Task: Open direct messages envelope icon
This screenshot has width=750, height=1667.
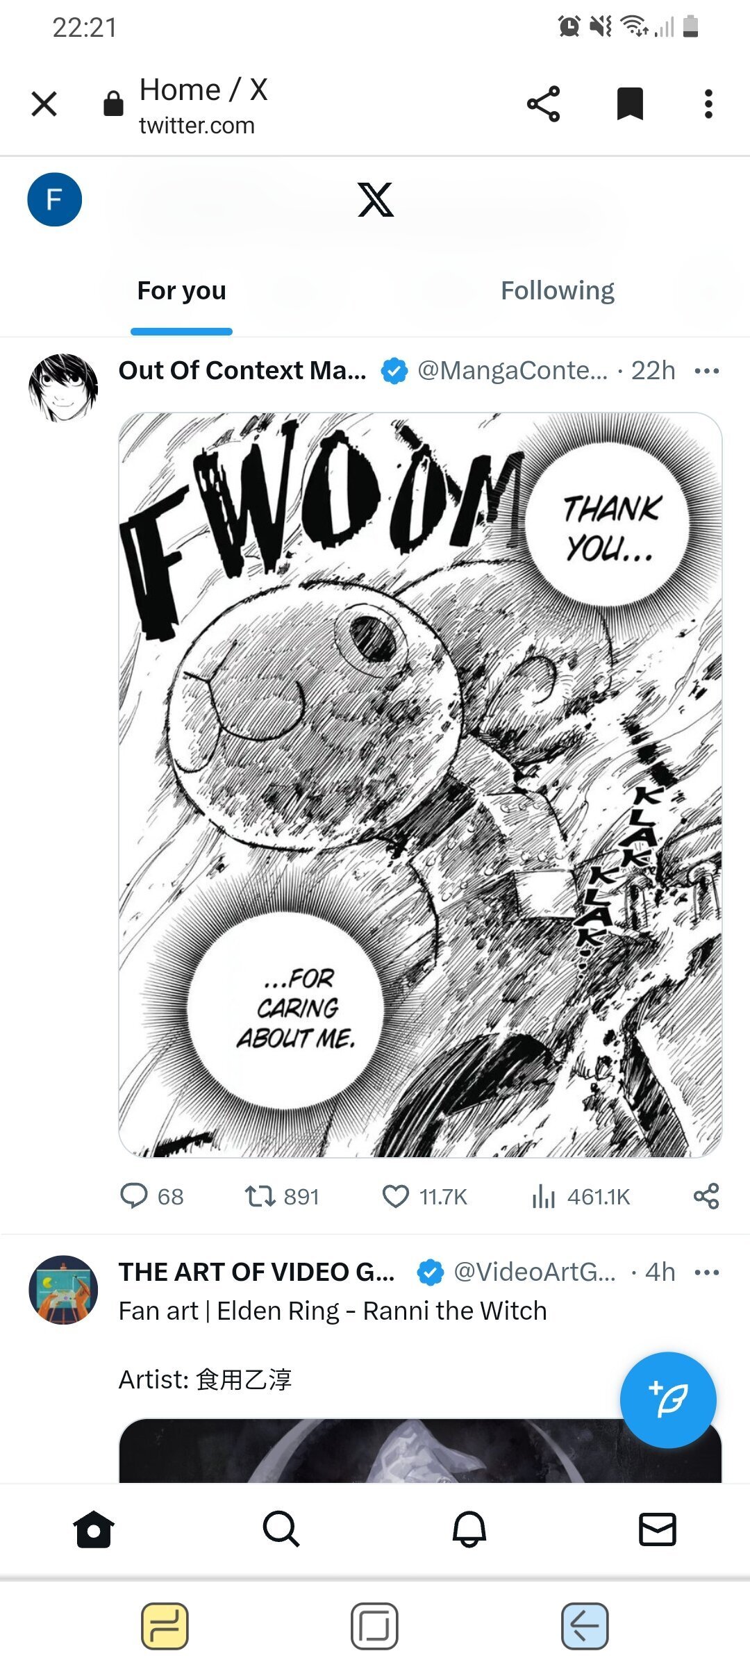Action: pos(657,1529)
